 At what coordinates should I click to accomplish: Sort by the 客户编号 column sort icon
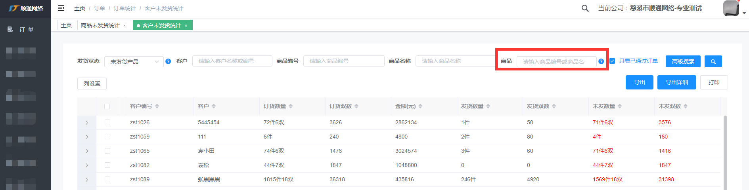(157, 106)
